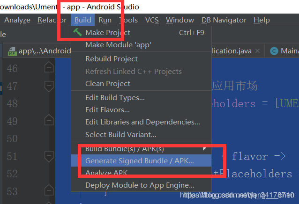
Task: Click line number 52 in gutter
Action: point(12,174)
